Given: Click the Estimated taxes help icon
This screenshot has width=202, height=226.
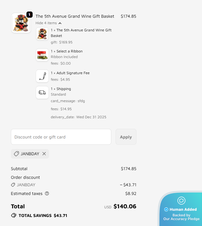Looking at the screenshot, I should click(47, 193).
